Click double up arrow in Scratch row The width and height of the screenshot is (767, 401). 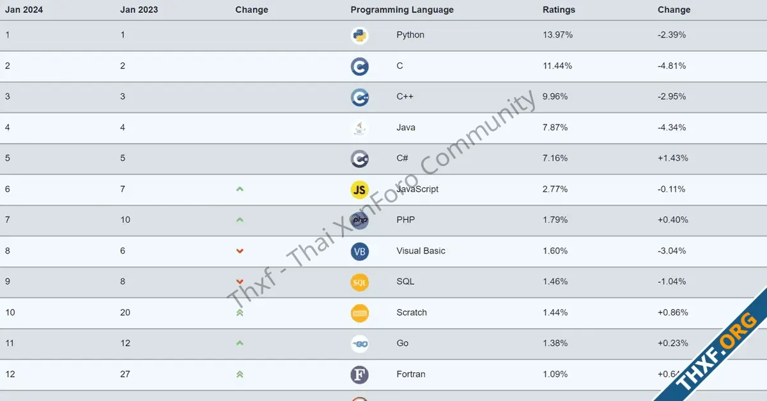(240, 313)
